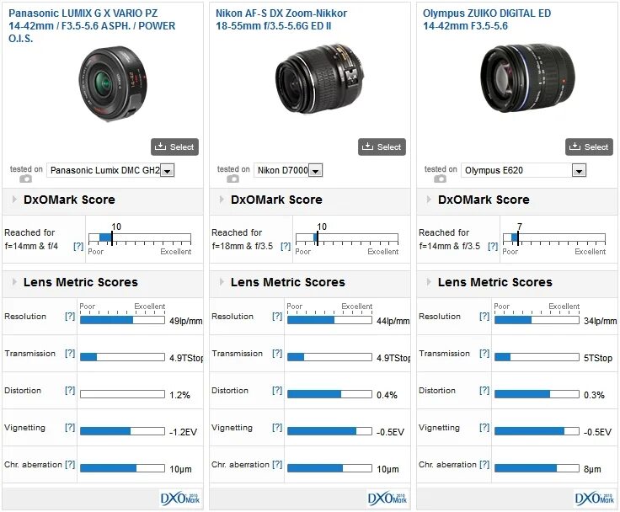Click the Nikon 18-55mm lens product thumbnail

coord(319,78)
